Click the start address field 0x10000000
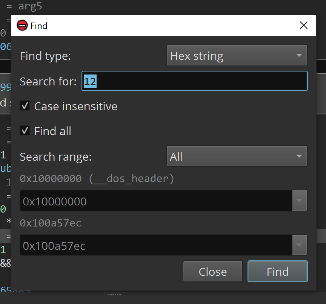This screenshot has height=304, width=326. [x=156, y=201]
